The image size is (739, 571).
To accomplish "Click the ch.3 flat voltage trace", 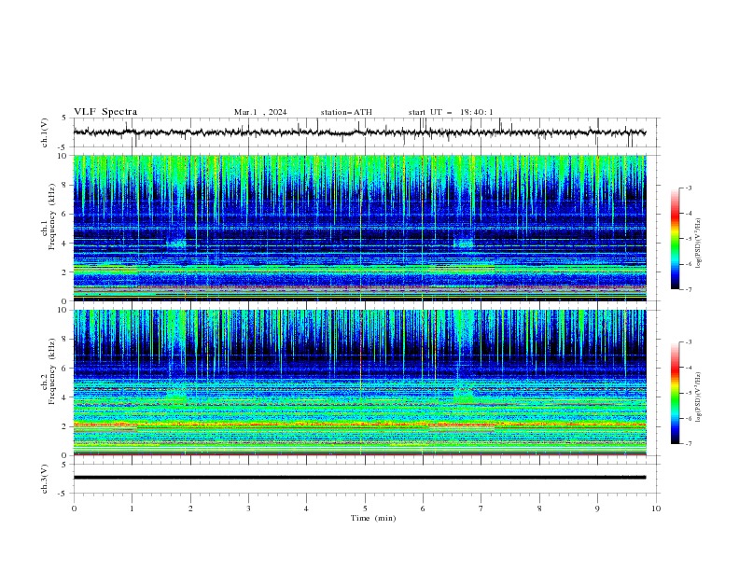I will pos(359,478).
